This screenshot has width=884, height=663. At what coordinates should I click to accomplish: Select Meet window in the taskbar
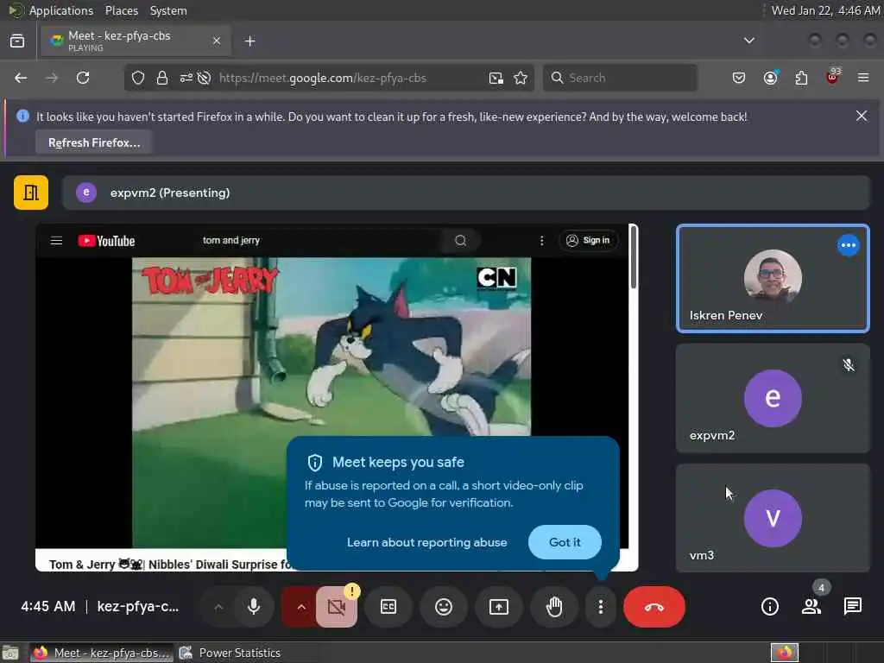pos(102,653)
